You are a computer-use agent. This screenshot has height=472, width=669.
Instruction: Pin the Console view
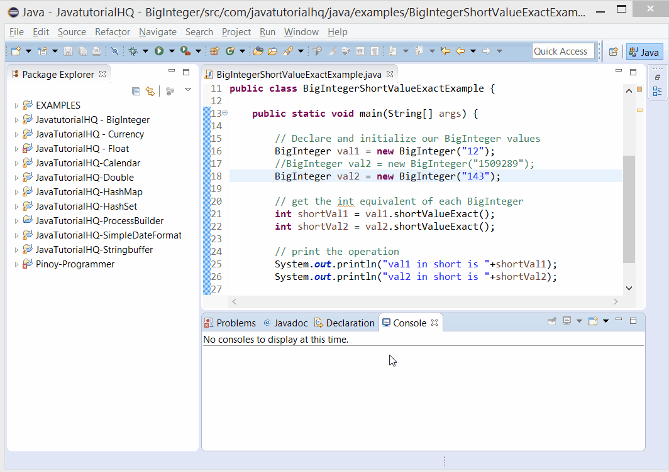tap(551, 320)
